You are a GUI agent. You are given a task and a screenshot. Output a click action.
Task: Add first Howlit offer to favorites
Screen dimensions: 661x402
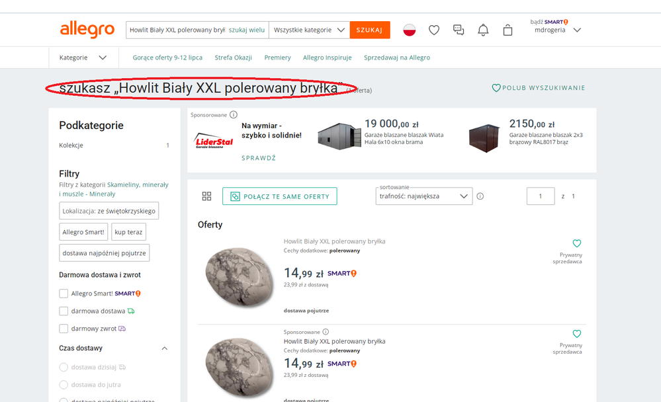coord(577,243)
